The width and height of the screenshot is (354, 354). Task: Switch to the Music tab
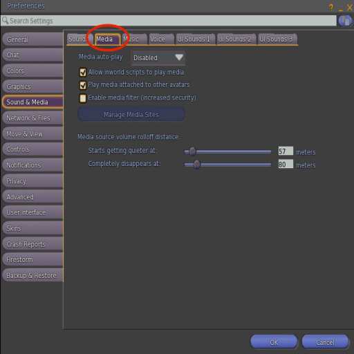(x=135, y=39)
